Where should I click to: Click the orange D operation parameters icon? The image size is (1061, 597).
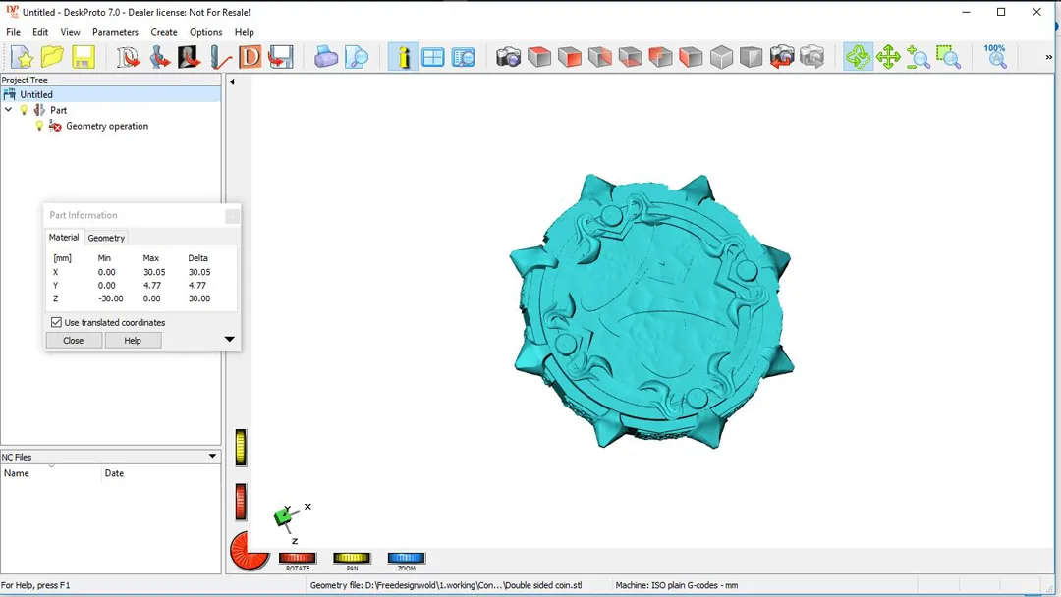[250, 58]
